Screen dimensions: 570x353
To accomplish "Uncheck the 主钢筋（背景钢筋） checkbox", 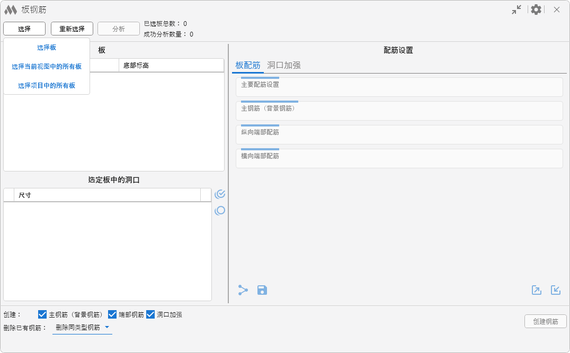I will point(43,314).
